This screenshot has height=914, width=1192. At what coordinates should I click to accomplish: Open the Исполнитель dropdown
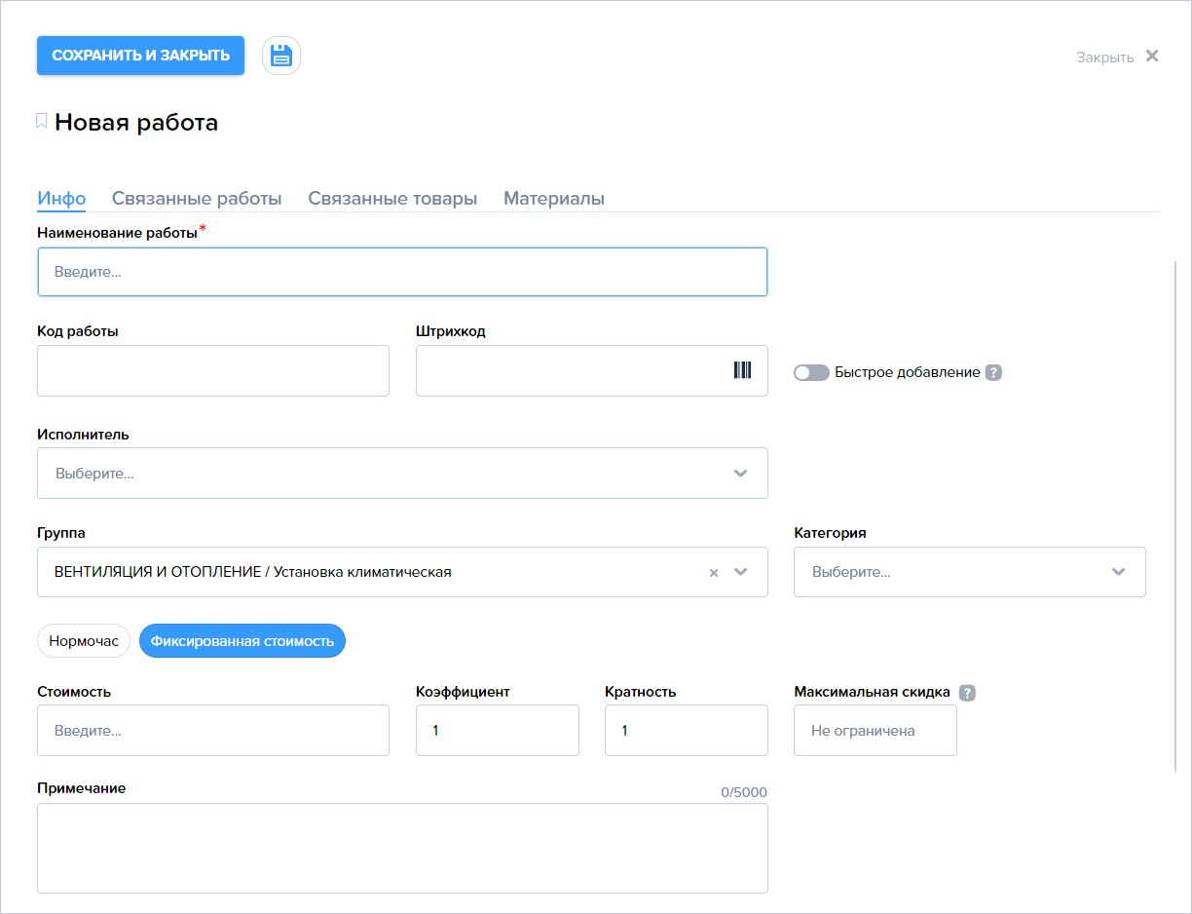point(402,473)
